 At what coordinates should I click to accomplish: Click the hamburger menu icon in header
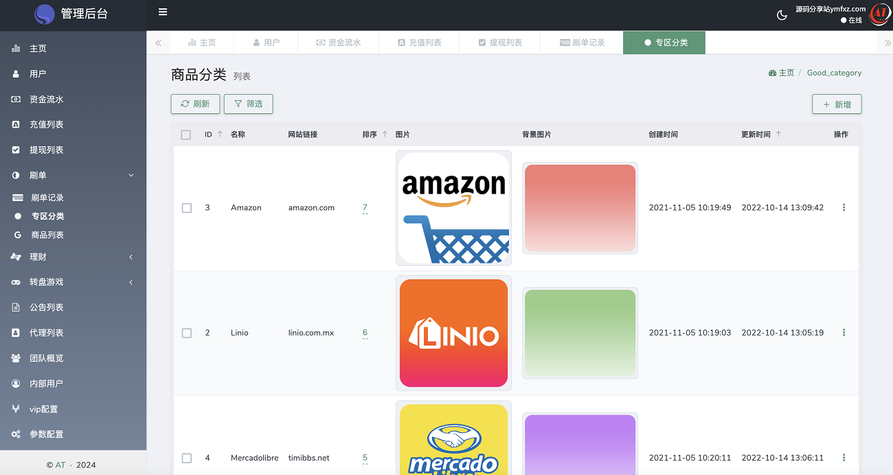(163, 12)
